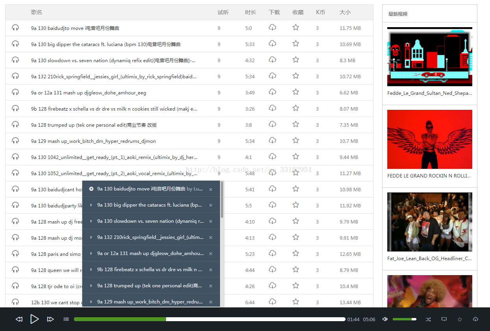Remove 'slowdown vs. seven nation' from playlist popup
Screen dimensions: 490x331
click(x=211, y=222)
